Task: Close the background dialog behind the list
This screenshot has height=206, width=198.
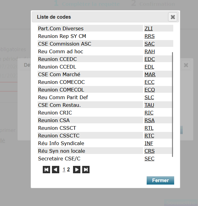Action: [186, 65]
